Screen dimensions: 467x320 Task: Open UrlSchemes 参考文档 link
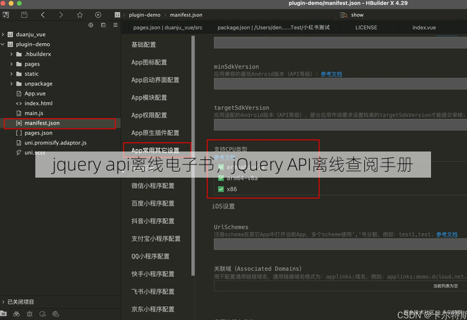click(447, 234)
